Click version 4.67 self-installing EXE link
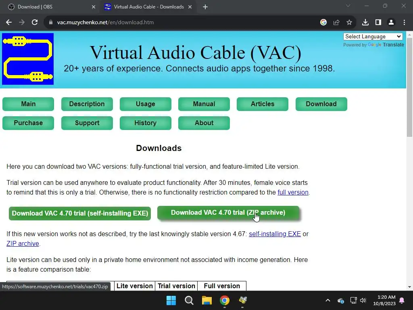 click(x=275, y=234)
